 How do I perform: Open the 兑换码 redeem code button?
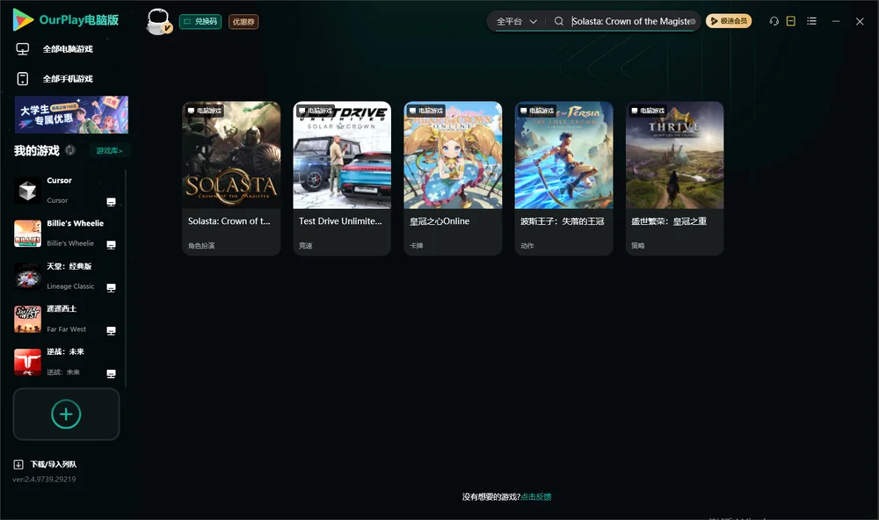pyautogui.click(x=200, y=21)
